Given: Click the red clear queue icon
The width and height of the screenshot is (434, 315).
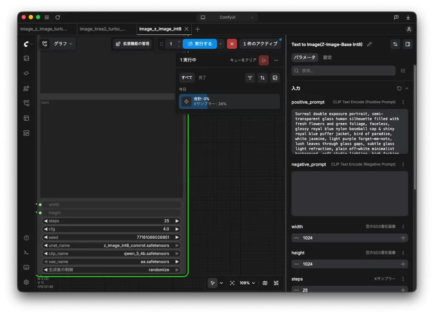Looking at the screenshot, I should coord(264,60).
